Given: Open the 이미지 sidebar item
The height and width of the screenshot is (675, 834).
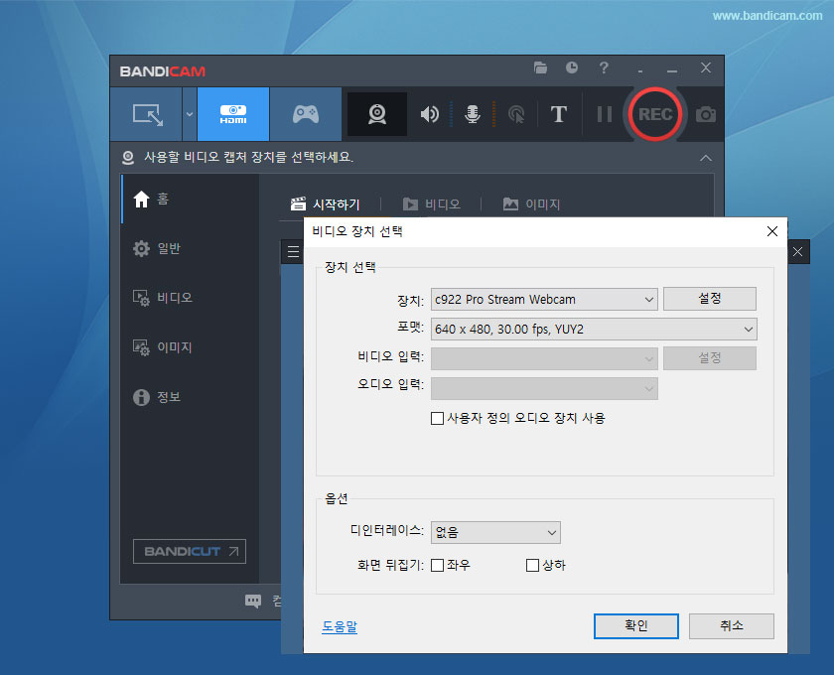Looking at the screenshot, I should coord(190,347).
